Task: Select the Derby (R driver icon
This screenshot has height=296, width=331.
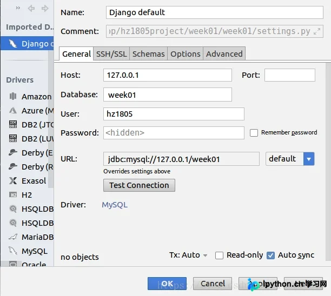Action: click(13, 166)
